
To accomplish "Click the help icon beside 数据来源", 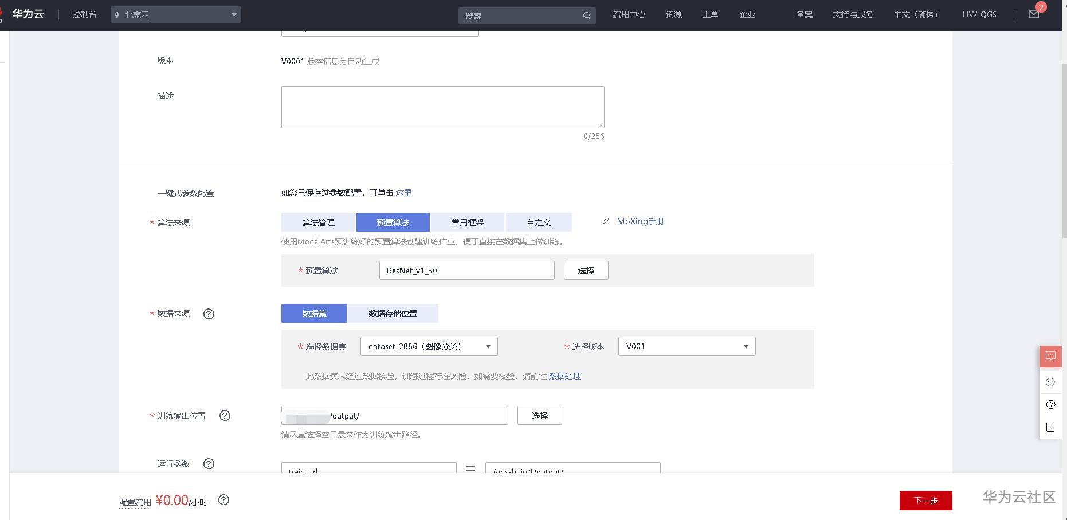I will pos(209,314).
